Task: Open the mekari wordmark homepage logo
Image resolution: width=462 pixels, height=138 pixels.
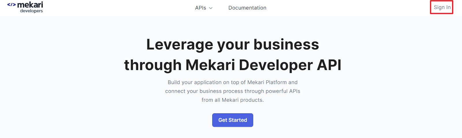Action: (x=30, y=5)
